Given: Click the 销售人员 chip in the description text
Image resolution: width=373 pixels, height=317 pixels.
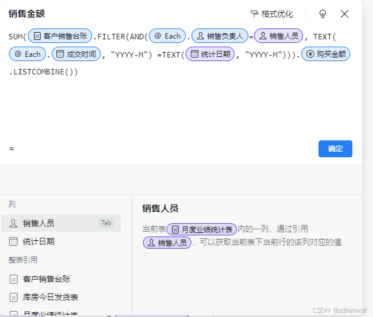Looking at the screenshot, I should tap(167, 243).
